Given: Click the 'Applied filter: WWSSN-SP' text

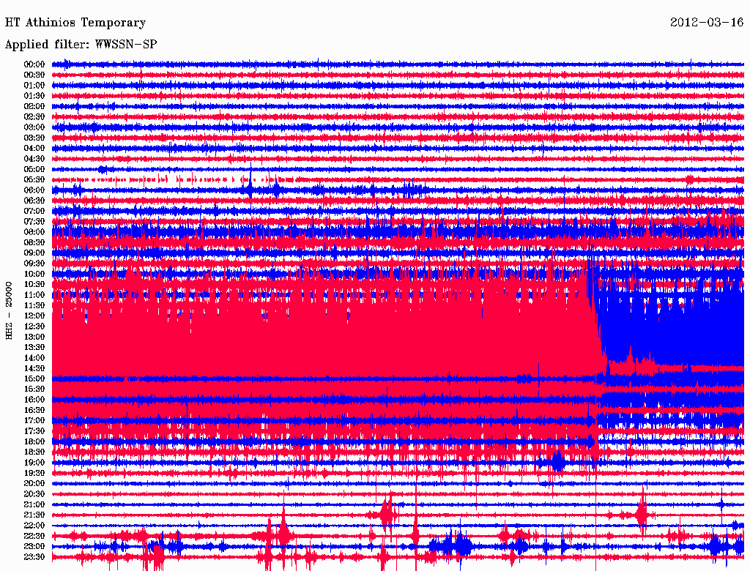Looking at the screenshot, I should pos(81,45).
